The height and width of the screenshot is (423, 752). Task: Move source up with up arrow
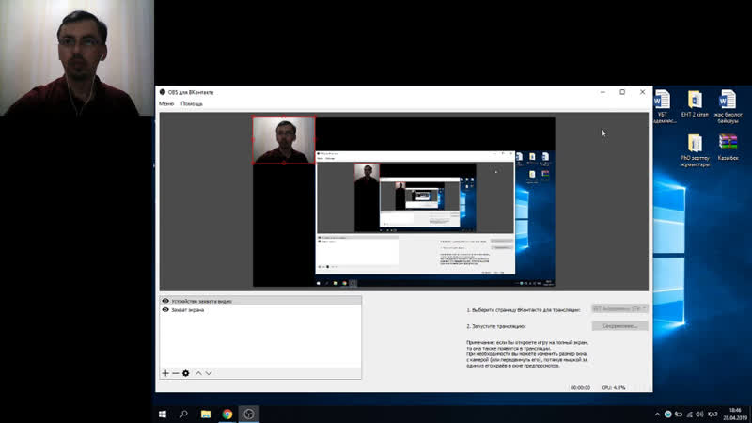pyautogui.click(x=197, y=373)
